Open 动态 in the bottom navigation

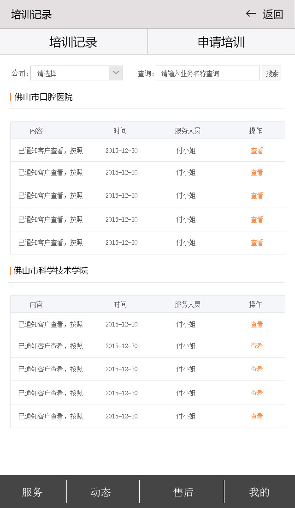[x=100, y=492]
